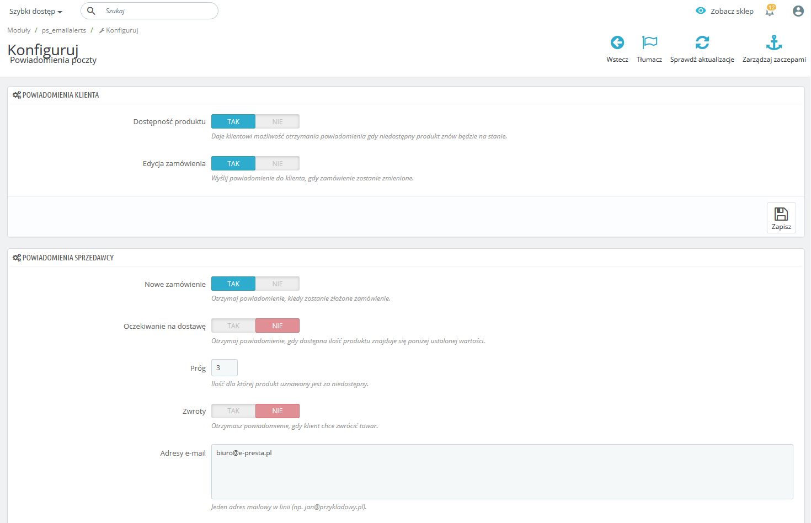Switch Nowe zamówienie to NIE
The image size is (811, 523).
[x=278, y=284]
